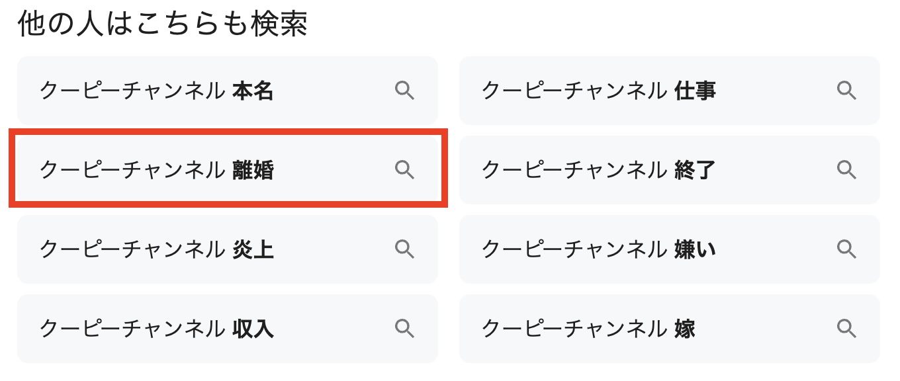Click search icon beside クーピーチャンネル 収入
900x381 pixels.
(404, 327)
